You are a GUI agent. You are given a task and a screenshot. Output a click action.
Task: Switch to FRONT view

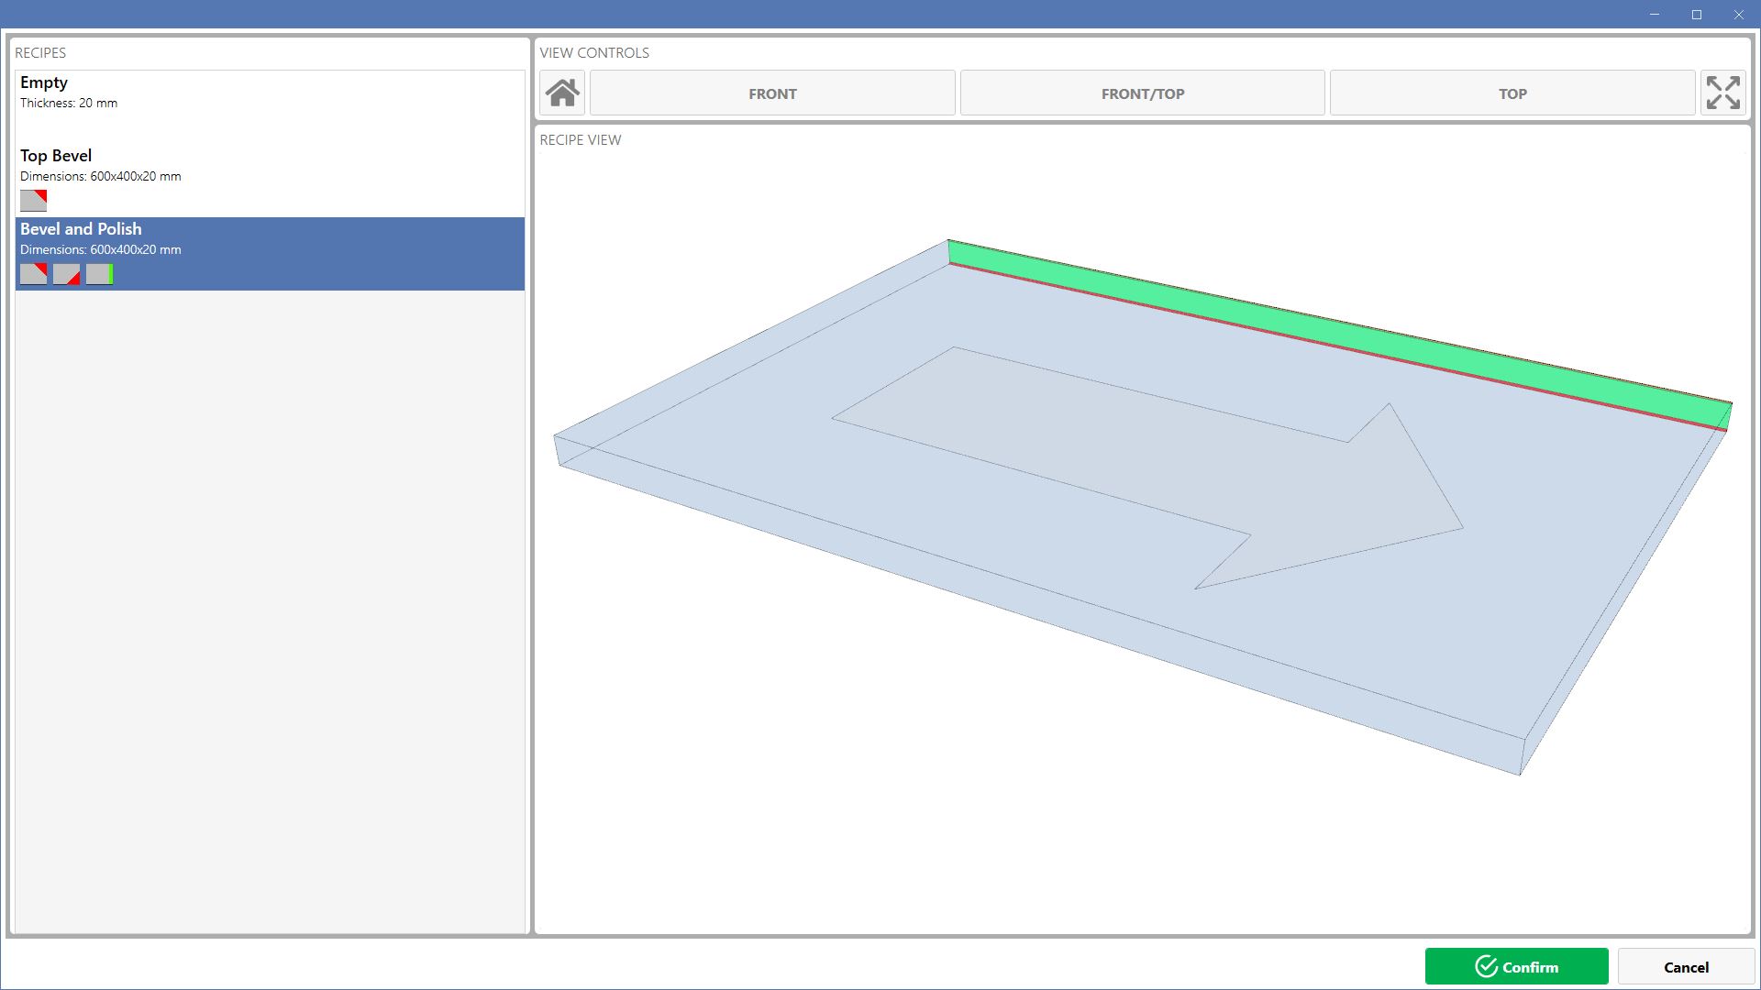(772, 93)
